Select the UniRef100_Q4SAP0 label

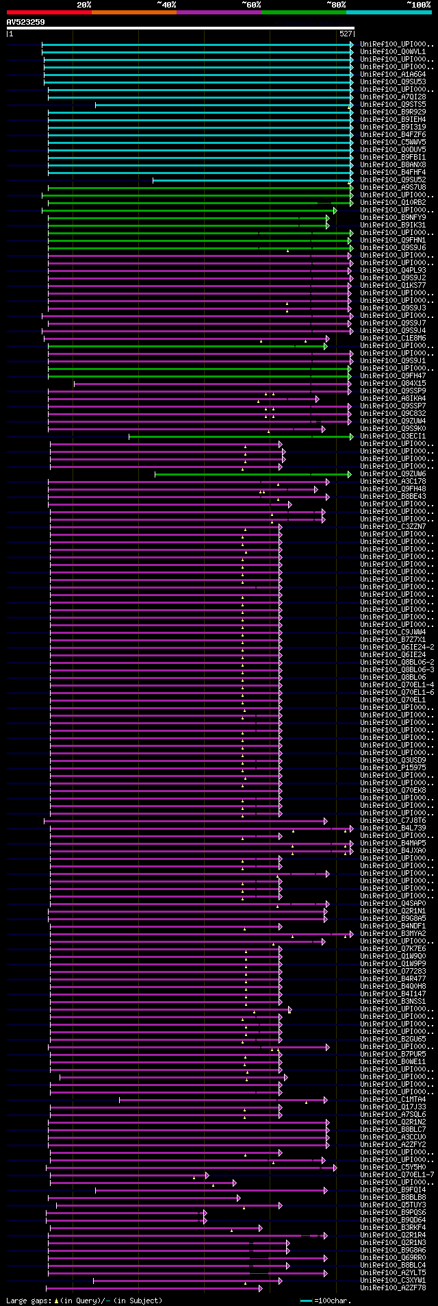[393, 903]
